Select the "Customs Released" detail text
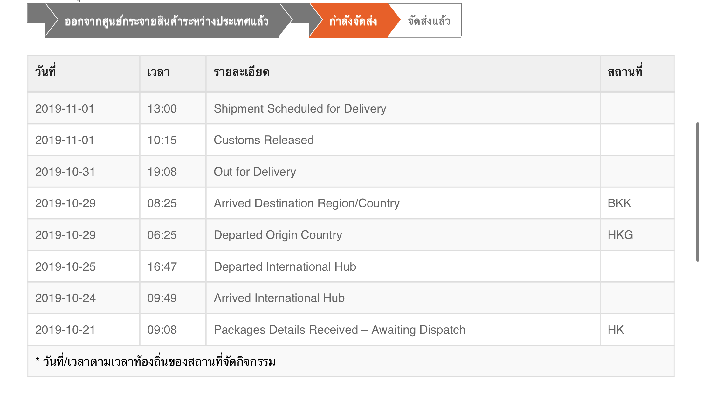Viewport: 702px width, 394px height. [264, 140]
